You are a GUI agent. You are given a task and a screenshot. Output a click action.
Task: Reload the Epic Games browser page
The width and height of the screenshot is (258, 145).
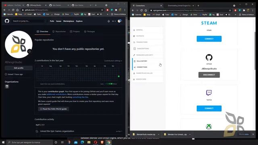click(x=141, y=10)
